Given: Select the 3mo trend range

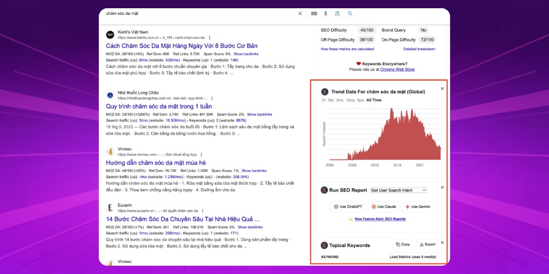Looking at the screenshot, I should click(x=340, y=100).
